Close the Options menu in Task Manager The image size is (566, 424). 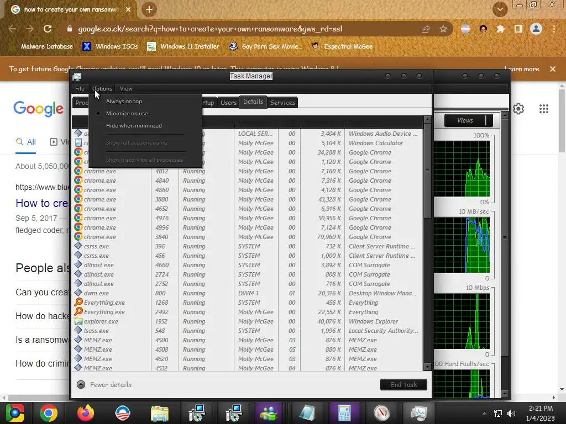click(102, 88)
